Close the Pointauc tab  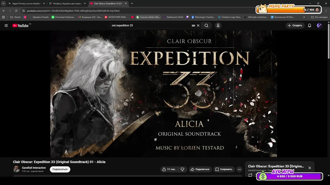85,4
